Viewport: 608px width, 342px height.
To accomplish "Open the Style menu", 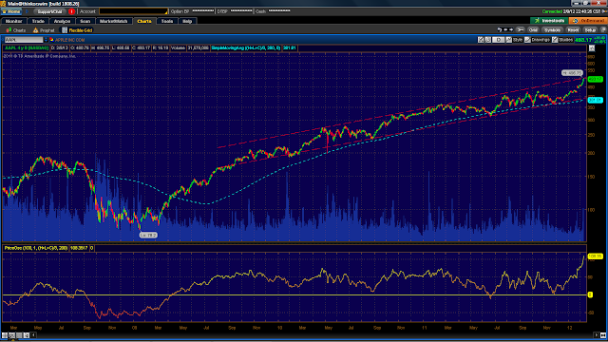I will 515,40.
